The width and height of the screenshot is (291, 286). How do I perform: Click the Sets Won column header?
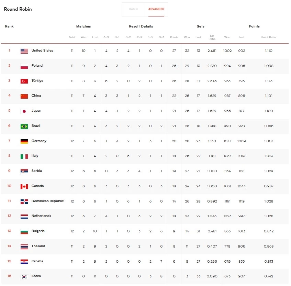pyautogui.click(x=187, y=37)
